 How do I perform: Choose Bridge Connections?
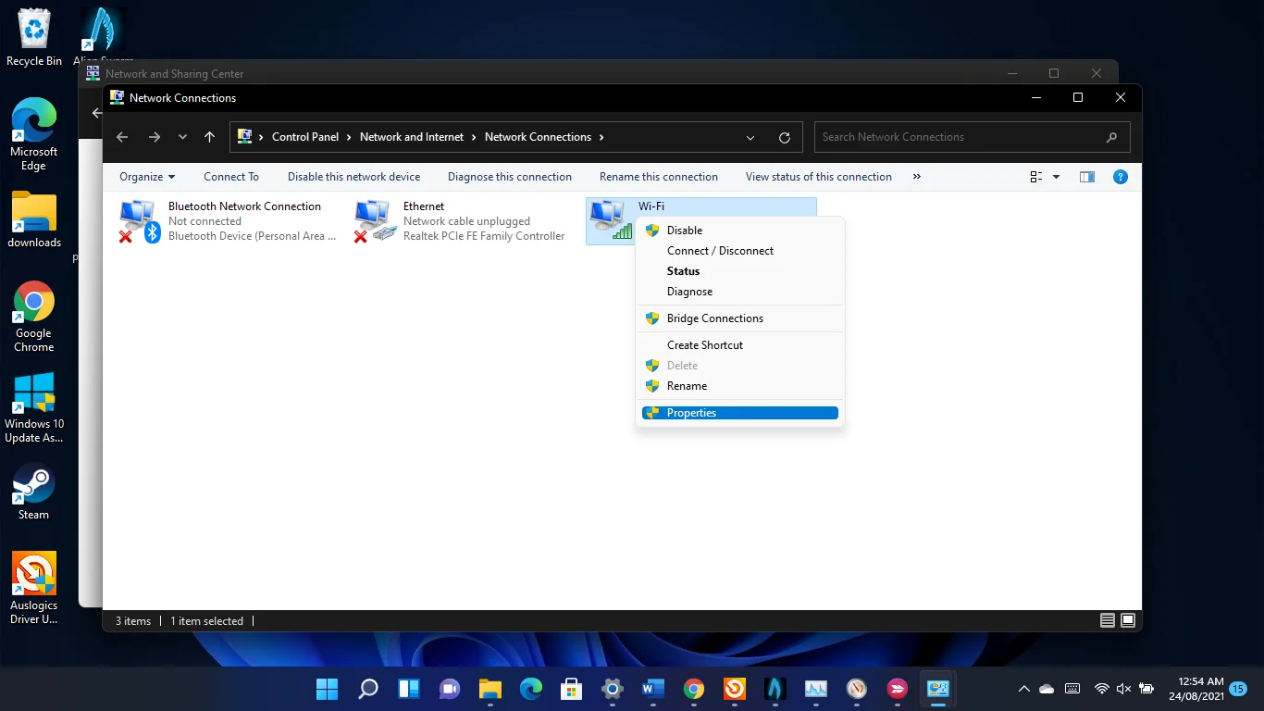[x=740, y=318]
